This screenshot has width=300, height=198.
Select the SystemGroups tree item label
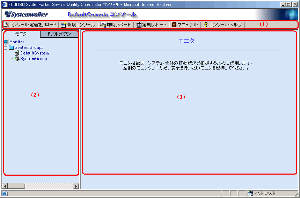(x=29, y=47)
